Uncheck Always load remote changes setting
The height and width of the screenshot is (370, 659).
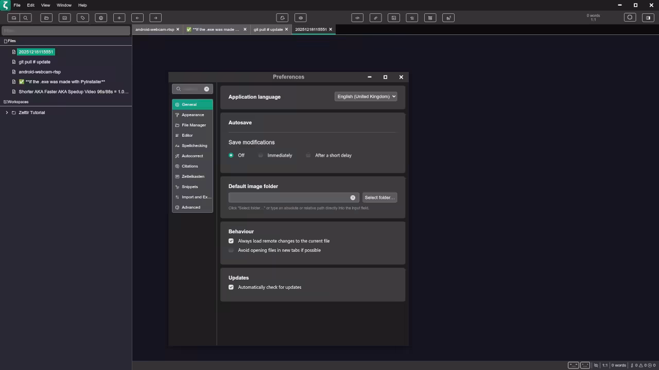231,240
